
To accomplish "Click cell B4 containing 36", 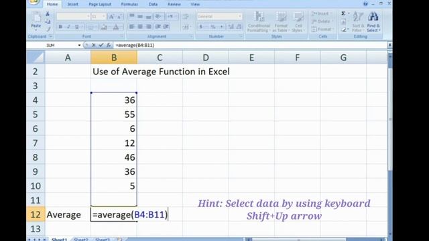I will [x=114, y=100].
